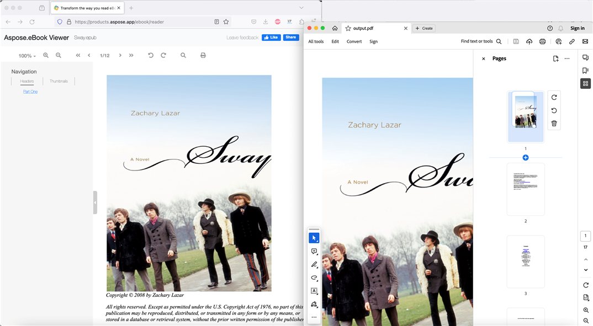Viewport: 593px width, 326px height.
Task: Pick the Highlight pen tool in Acrobat
Action: (x=314, y=264)
